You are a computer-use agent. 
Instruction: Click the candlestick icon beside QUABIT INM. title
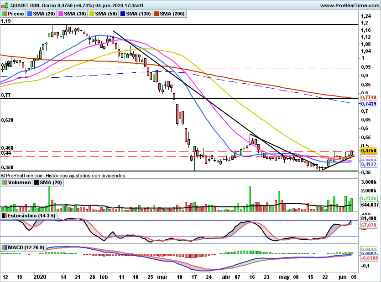[x=5, y=5]
